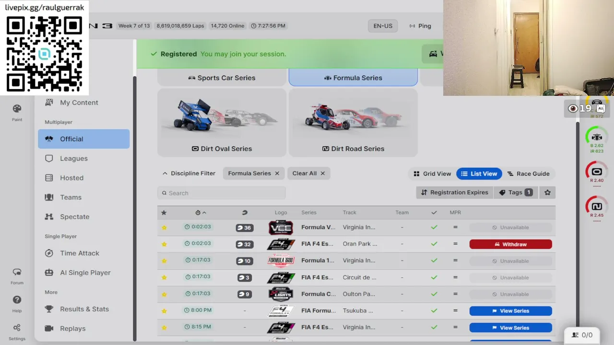
Task: Open the Tags filter dropdown
Action: click(516, 193)
